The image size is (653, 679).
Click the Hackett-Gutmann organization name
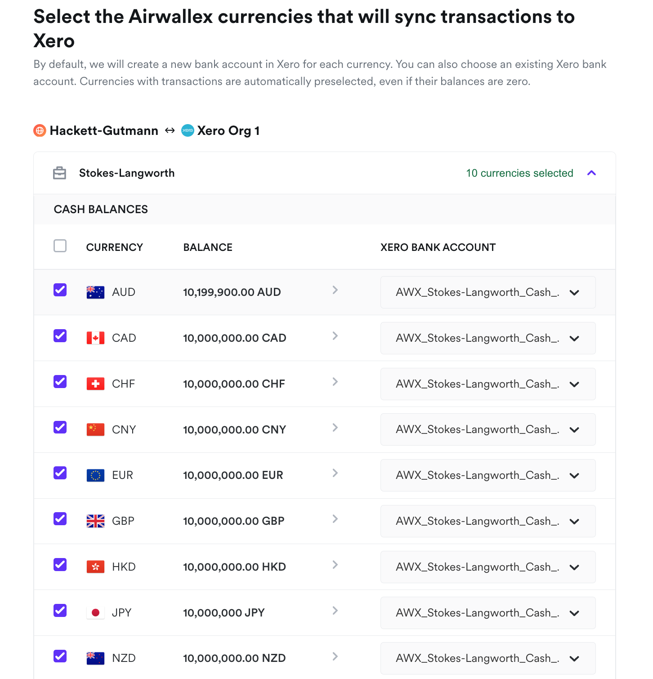tap(104, 131)
